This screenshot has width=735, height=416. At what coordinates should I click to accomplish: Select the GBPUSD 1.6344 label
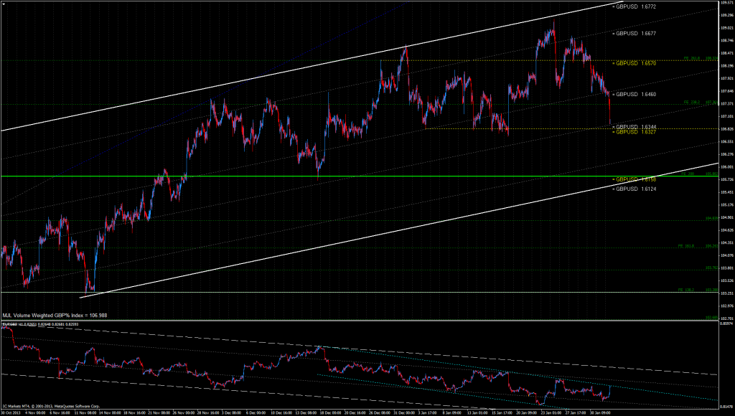(x=636, y=127)
